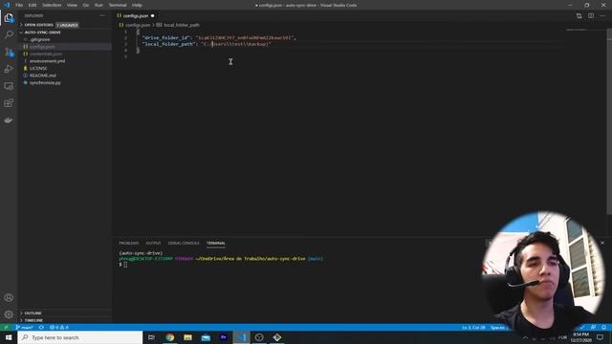
Task: Open the Accounts menu icon
Action: pos(9,297)
